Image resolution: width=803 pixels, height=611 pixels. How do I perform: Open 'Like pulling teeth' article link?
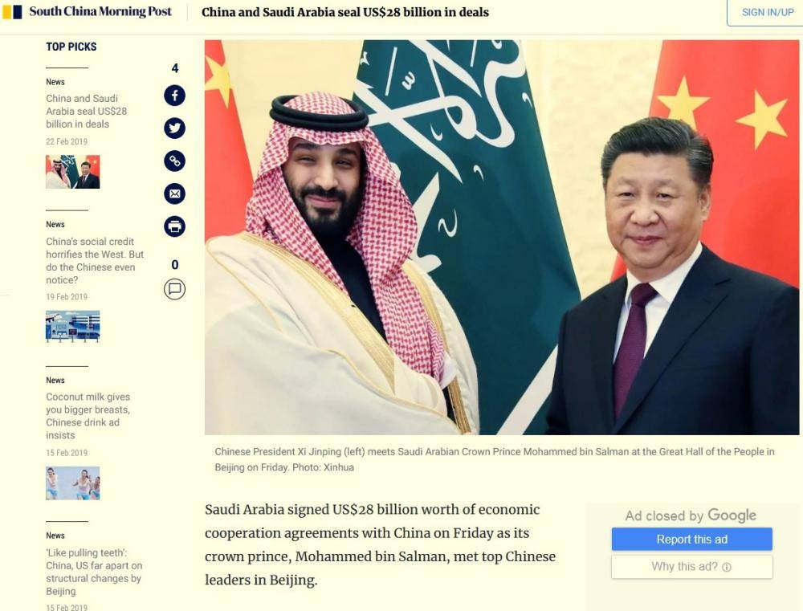[94, 572]
